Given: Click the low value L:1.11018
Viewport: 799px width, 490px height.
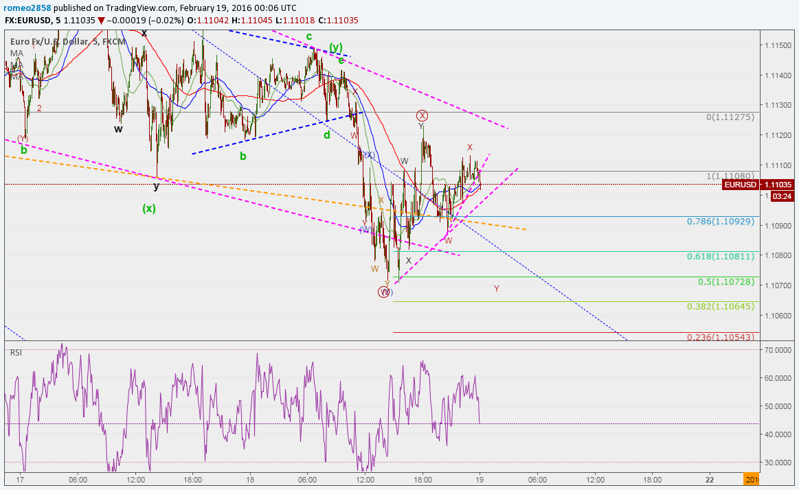Looking at the screenshot, I should pos(295,21).
